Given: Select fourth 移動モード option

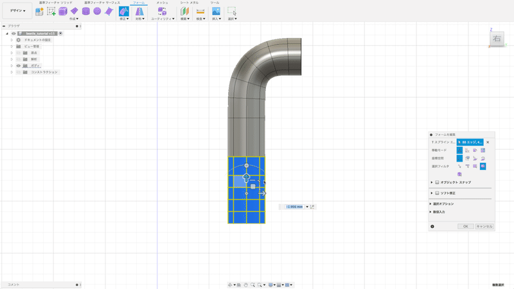Looking at the screenshot, I should 483,151.
